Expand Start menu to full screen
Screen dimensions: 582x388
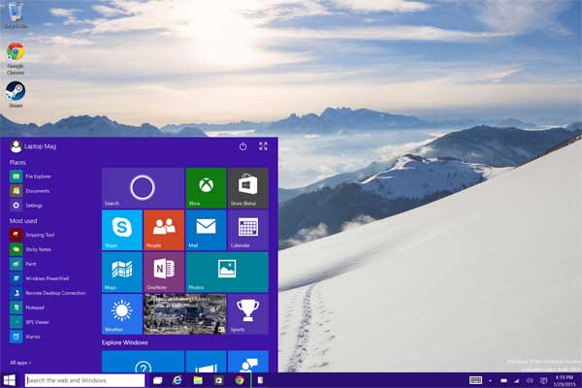tap(263, 146)
